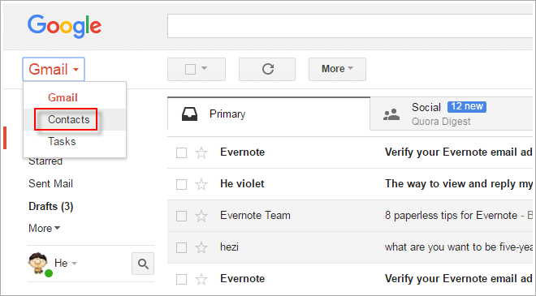Switch to the Primary tab
Image resolution: width=536 pixels, height=296 pixels.
(269, 114)
